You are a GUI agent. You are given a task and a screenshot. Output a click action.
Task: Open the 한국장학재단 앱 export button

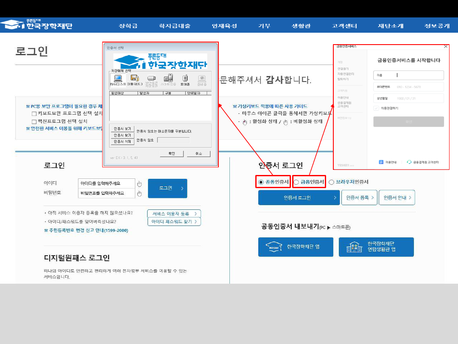tap(296, 247)
